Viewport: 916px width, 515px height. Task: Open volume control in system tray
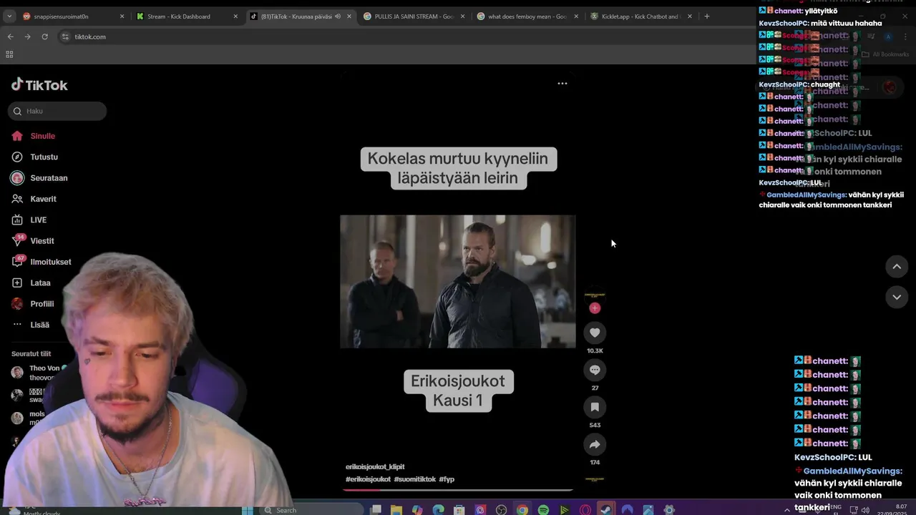tap(865, 510)
